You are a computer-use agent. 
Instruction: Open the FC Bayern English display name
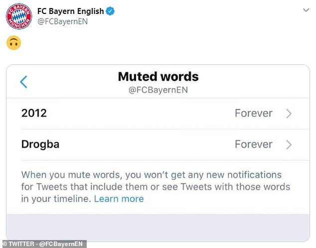point(71,11)
